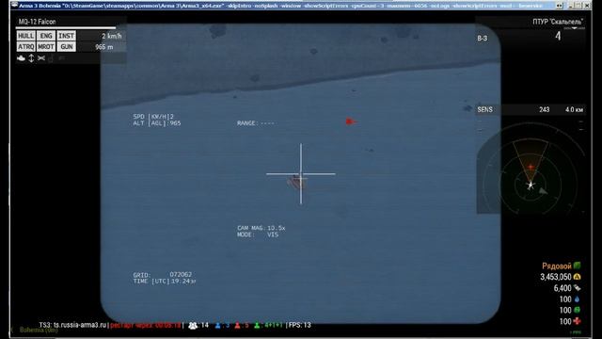Viewport: 602px width, 339px height.
Task: Click the vertical arrows altitude icon
Action: click(x=31, y=58)
